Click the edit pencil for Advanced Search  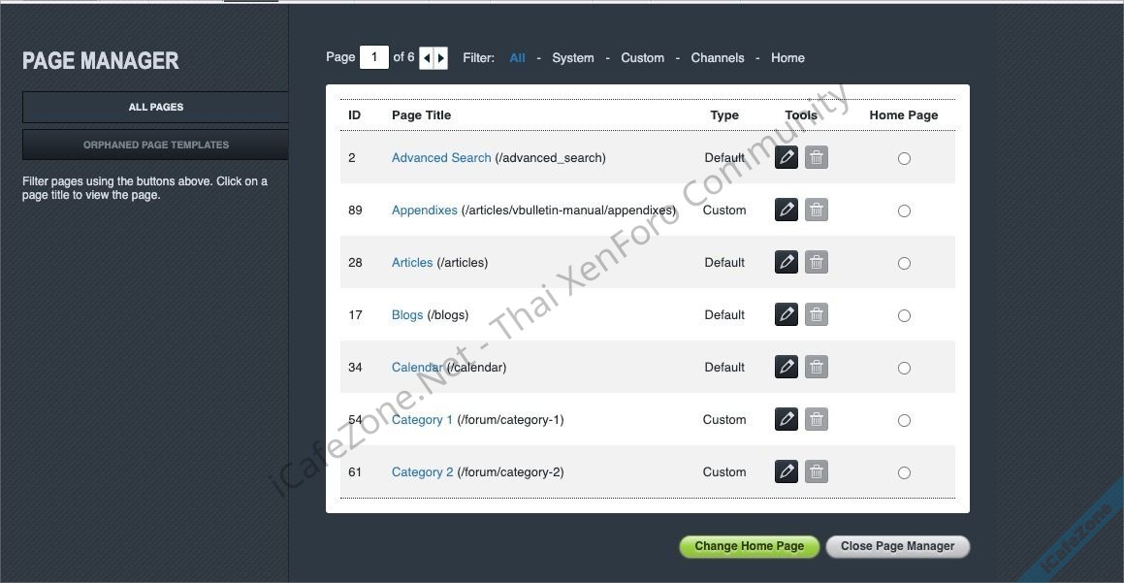tap(787, 158)
